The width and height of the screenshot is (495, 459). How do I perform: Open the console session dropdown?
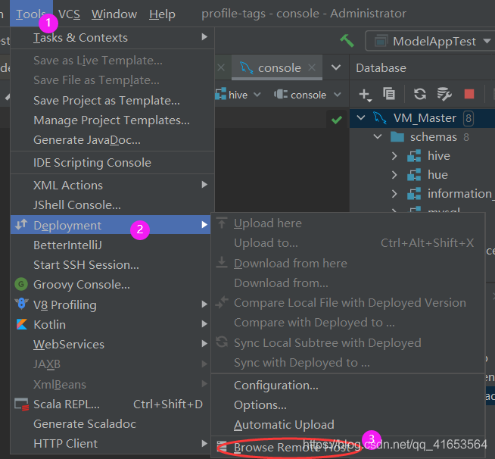pyautogui.click(x=307, y=95)
